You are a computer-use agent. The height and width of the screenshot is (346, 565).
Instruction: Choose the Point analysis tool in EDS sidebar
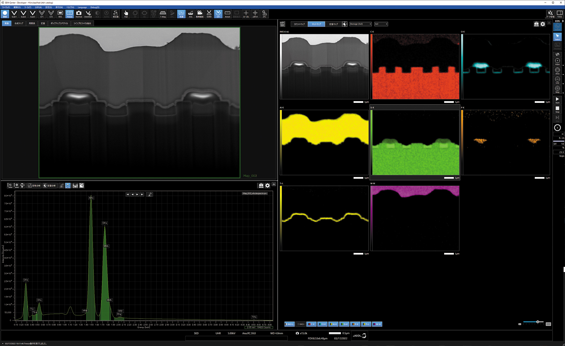click(x=557, y=62)
